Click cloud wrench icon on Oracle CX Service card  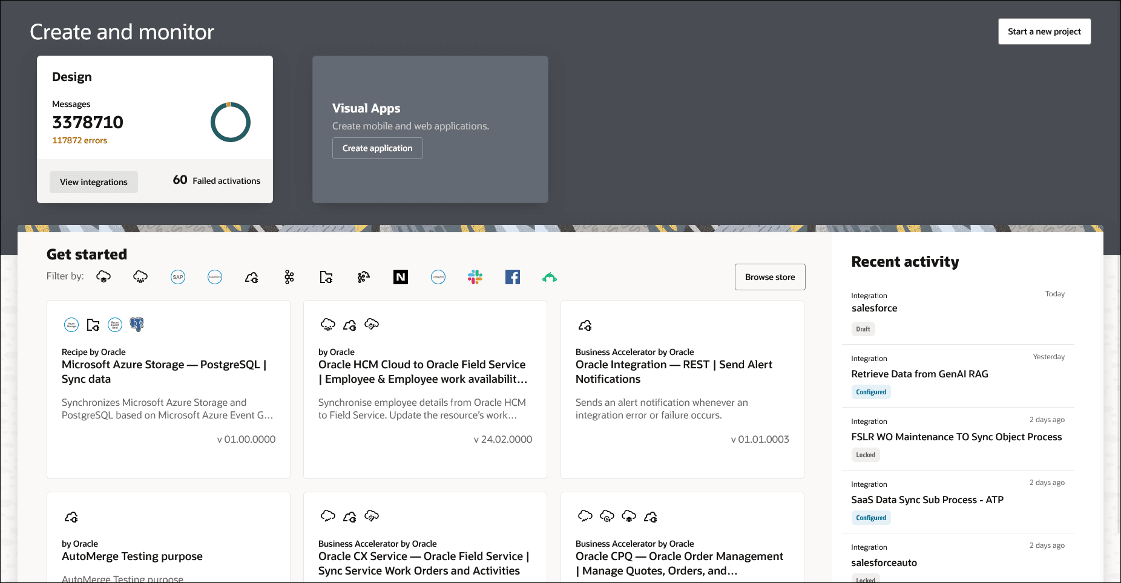[372, 516]
